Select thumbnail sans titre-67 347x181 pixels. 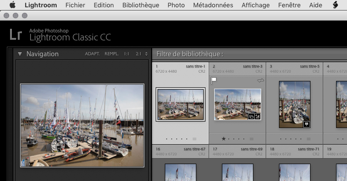(181, 172)
